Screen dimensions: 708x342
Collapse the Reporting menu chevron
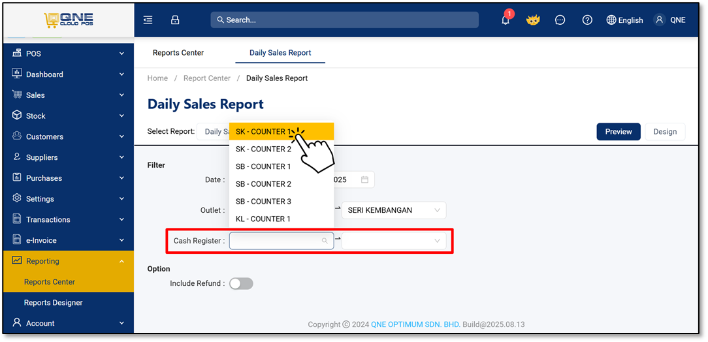click(x=121, y=261)
